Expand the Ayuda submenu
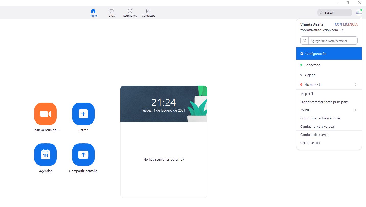The height and width of the screenshot is (207, 366). (355, 110)
